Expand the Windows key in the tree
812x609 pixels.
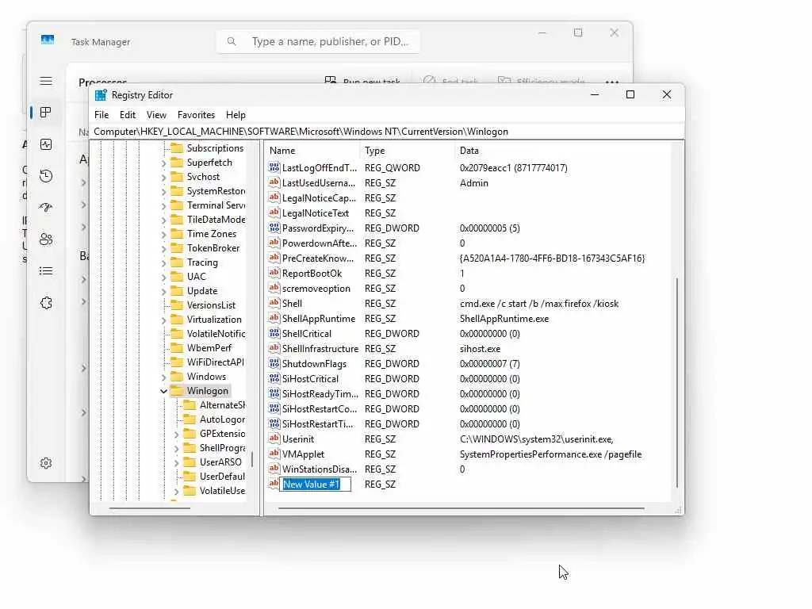163,377
